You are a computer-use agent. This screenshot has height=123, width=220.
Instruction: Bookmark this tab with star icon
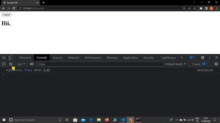[195, 8]
